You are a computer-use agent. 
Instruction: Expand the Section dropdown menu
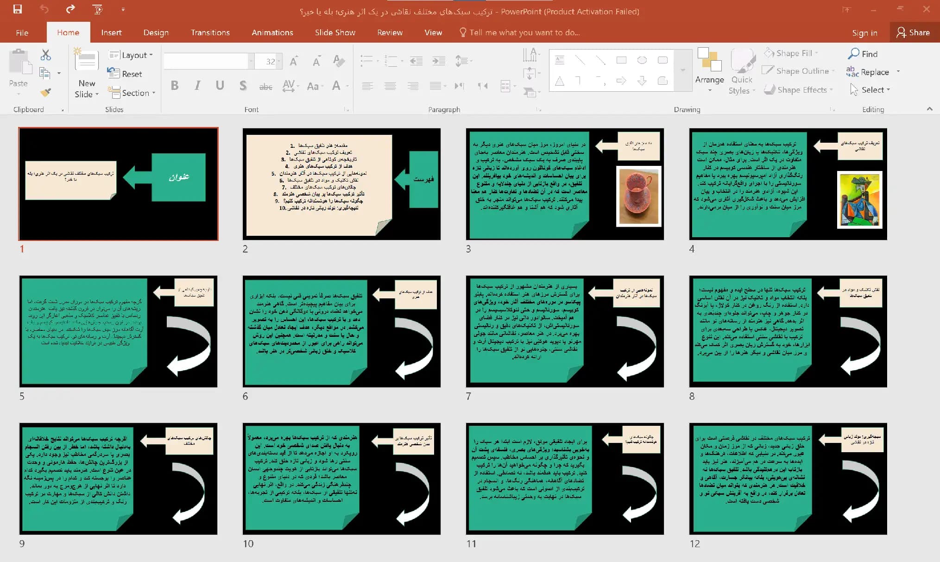132,93
